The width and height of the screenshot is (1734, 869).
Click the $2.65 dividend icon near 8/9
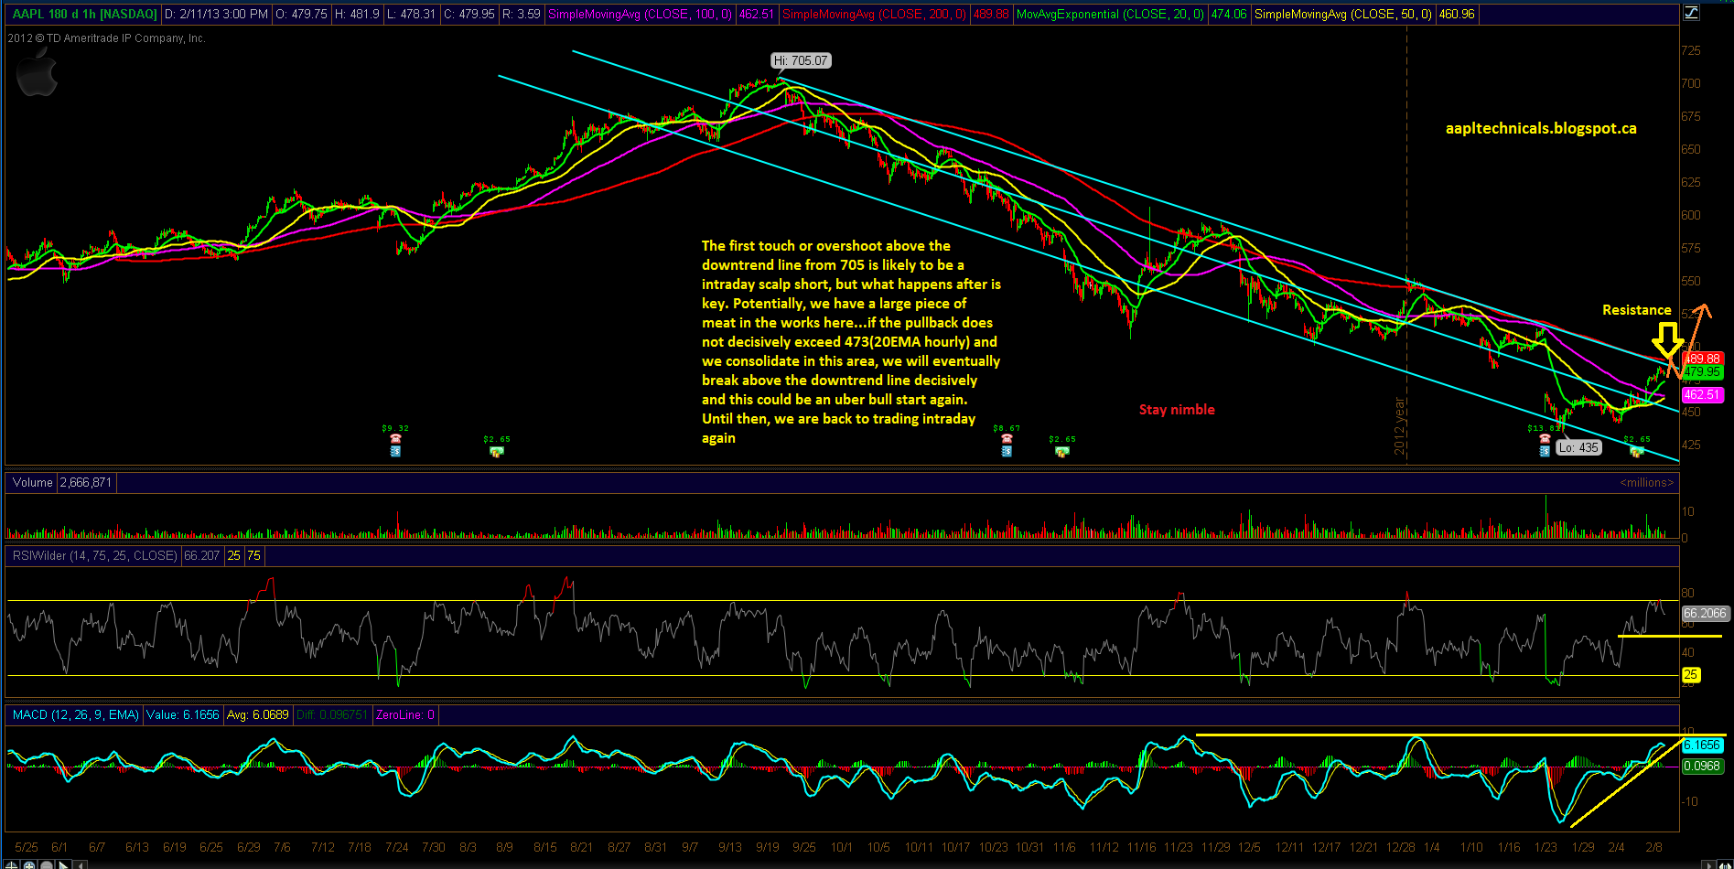coord(496,451)
